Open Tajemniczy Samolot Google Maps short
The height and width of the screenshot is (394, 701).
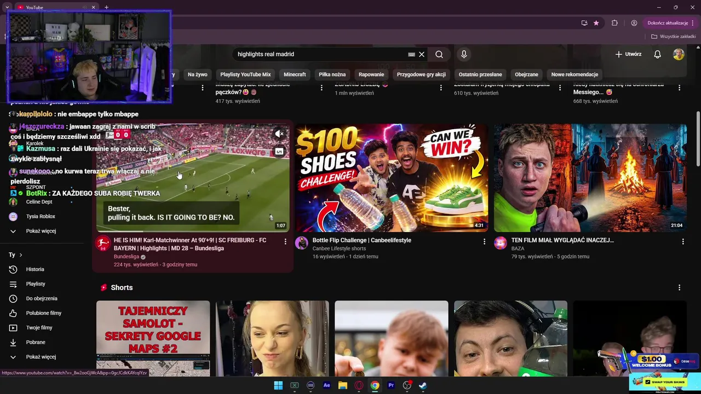point(153,338)
